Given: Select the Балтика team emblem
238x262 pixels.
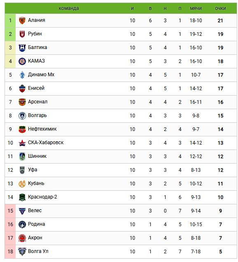Looking at the screenshot, I should (22, 48).
